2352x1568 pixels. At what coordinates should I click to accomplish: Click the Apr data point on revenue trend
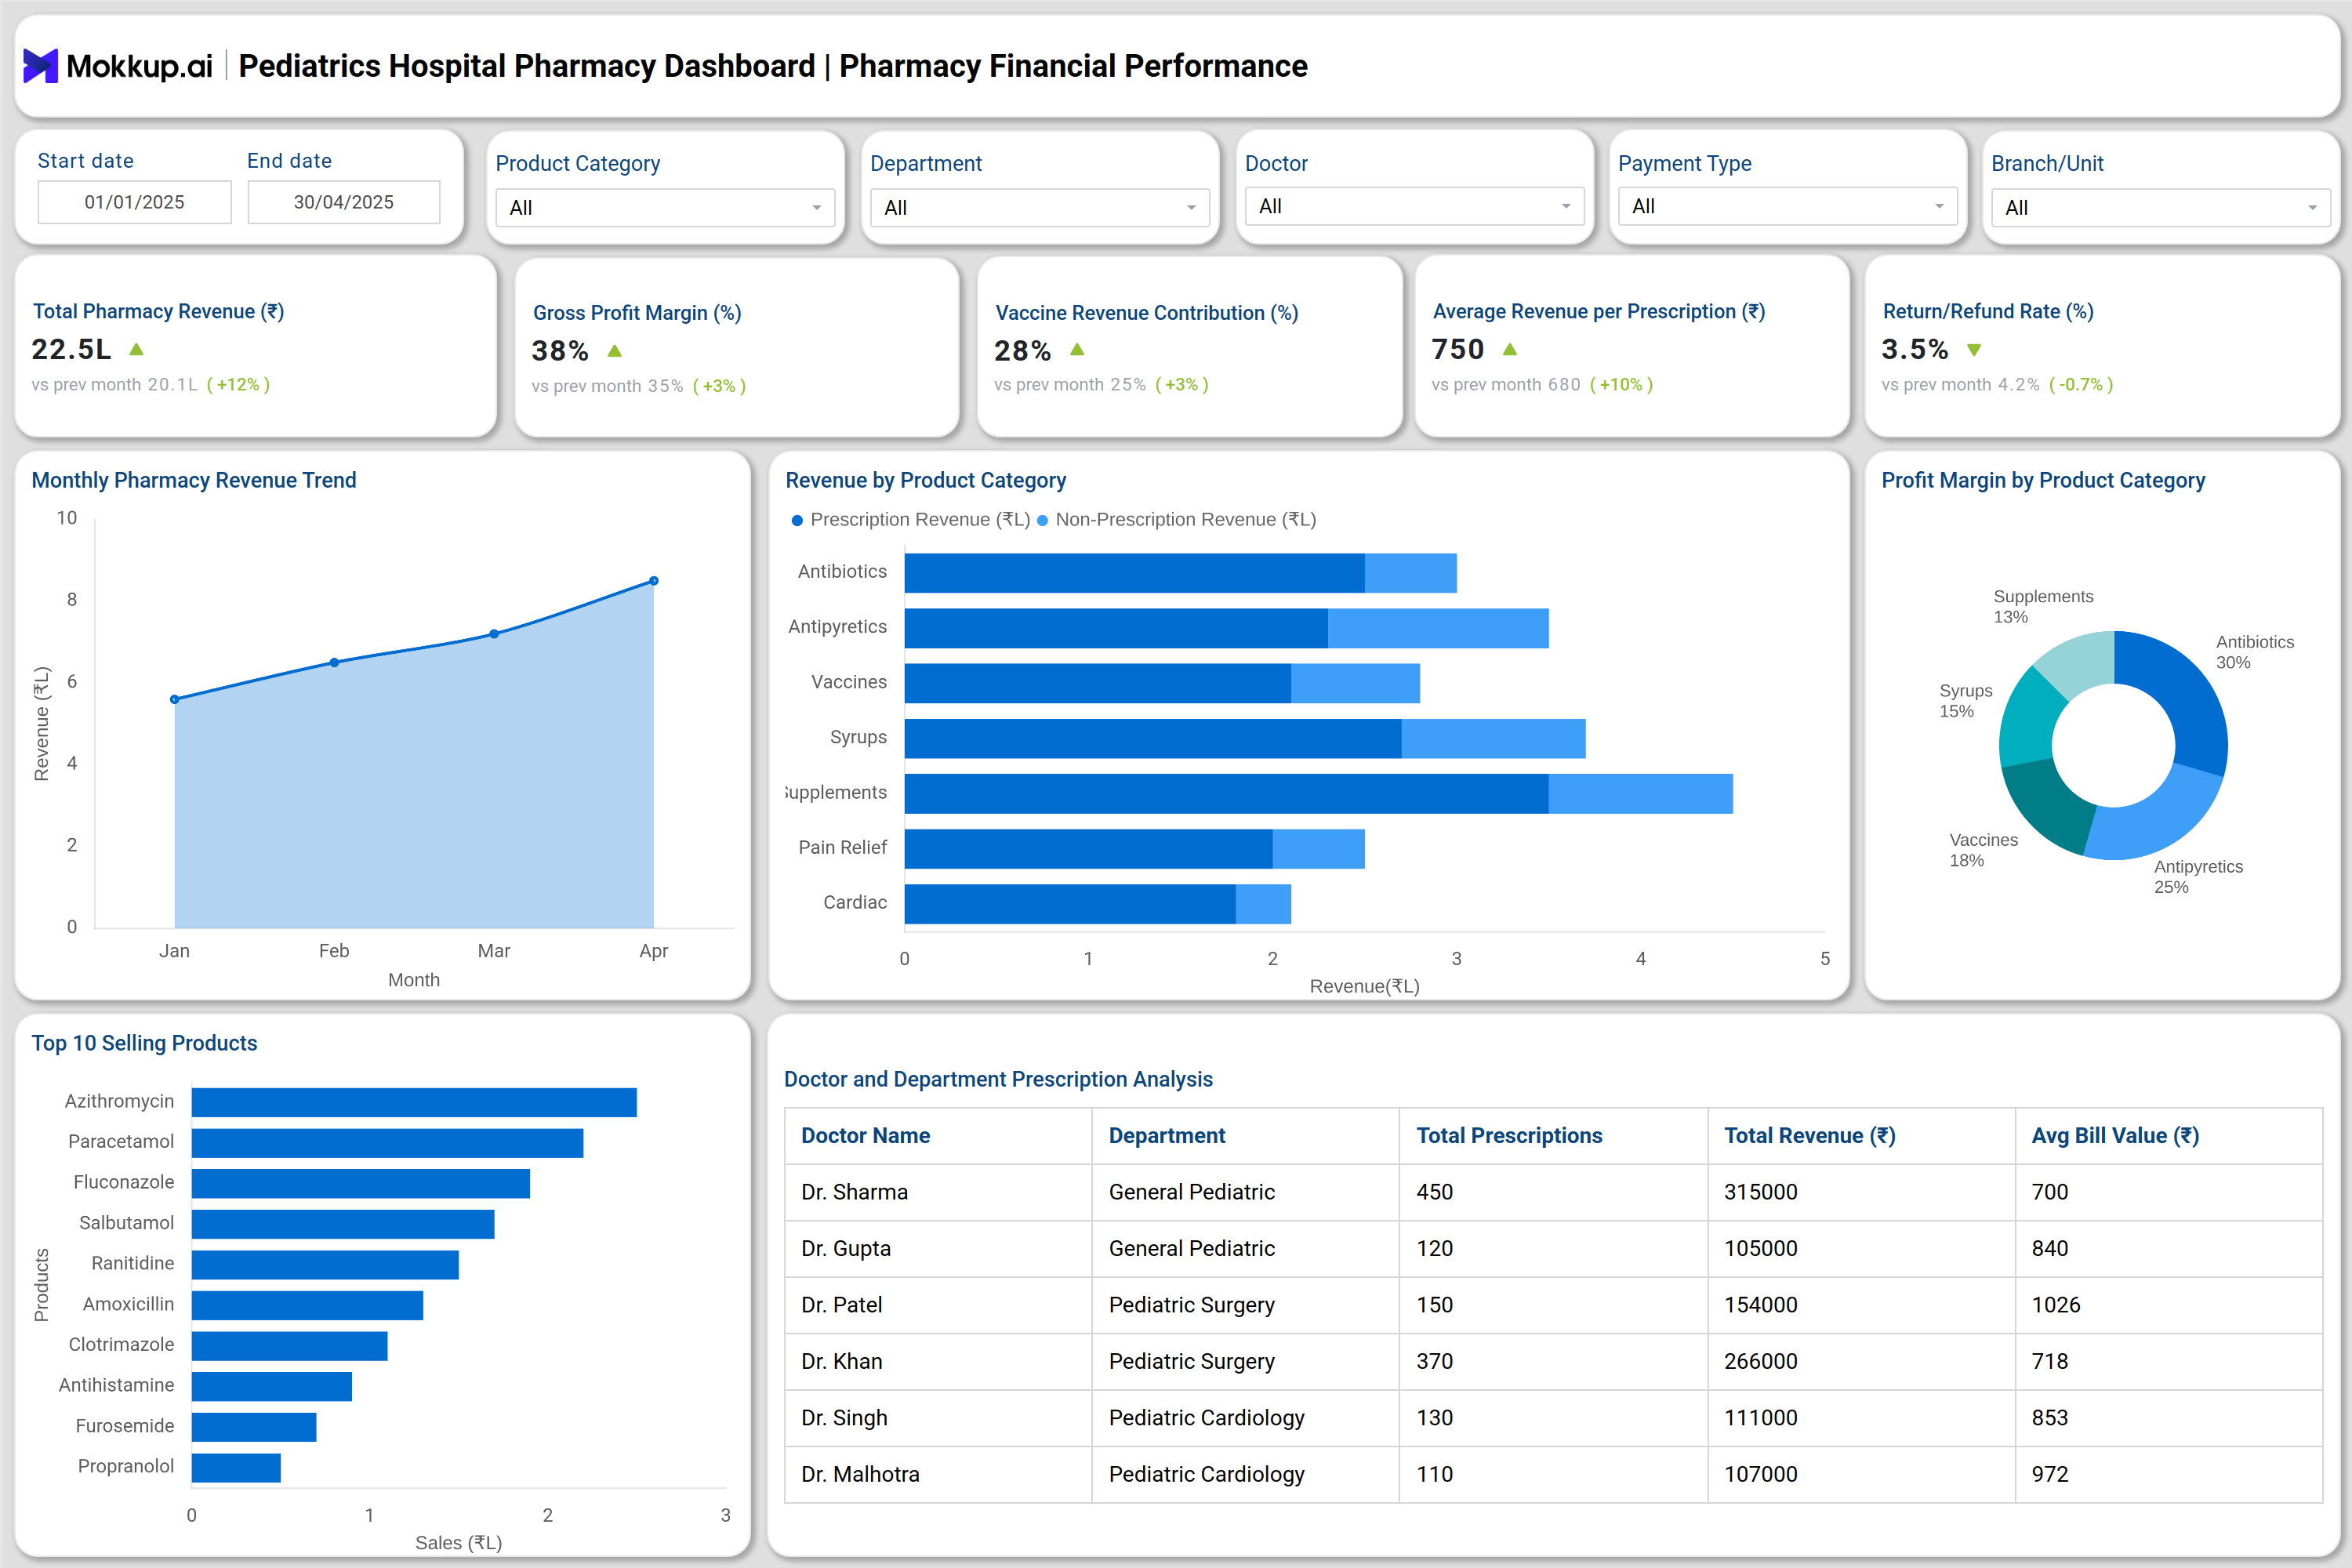(x=654, y=581)
